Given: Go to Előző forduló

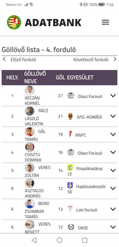Looking at the screenshot, I should click(x=23, y=60).
